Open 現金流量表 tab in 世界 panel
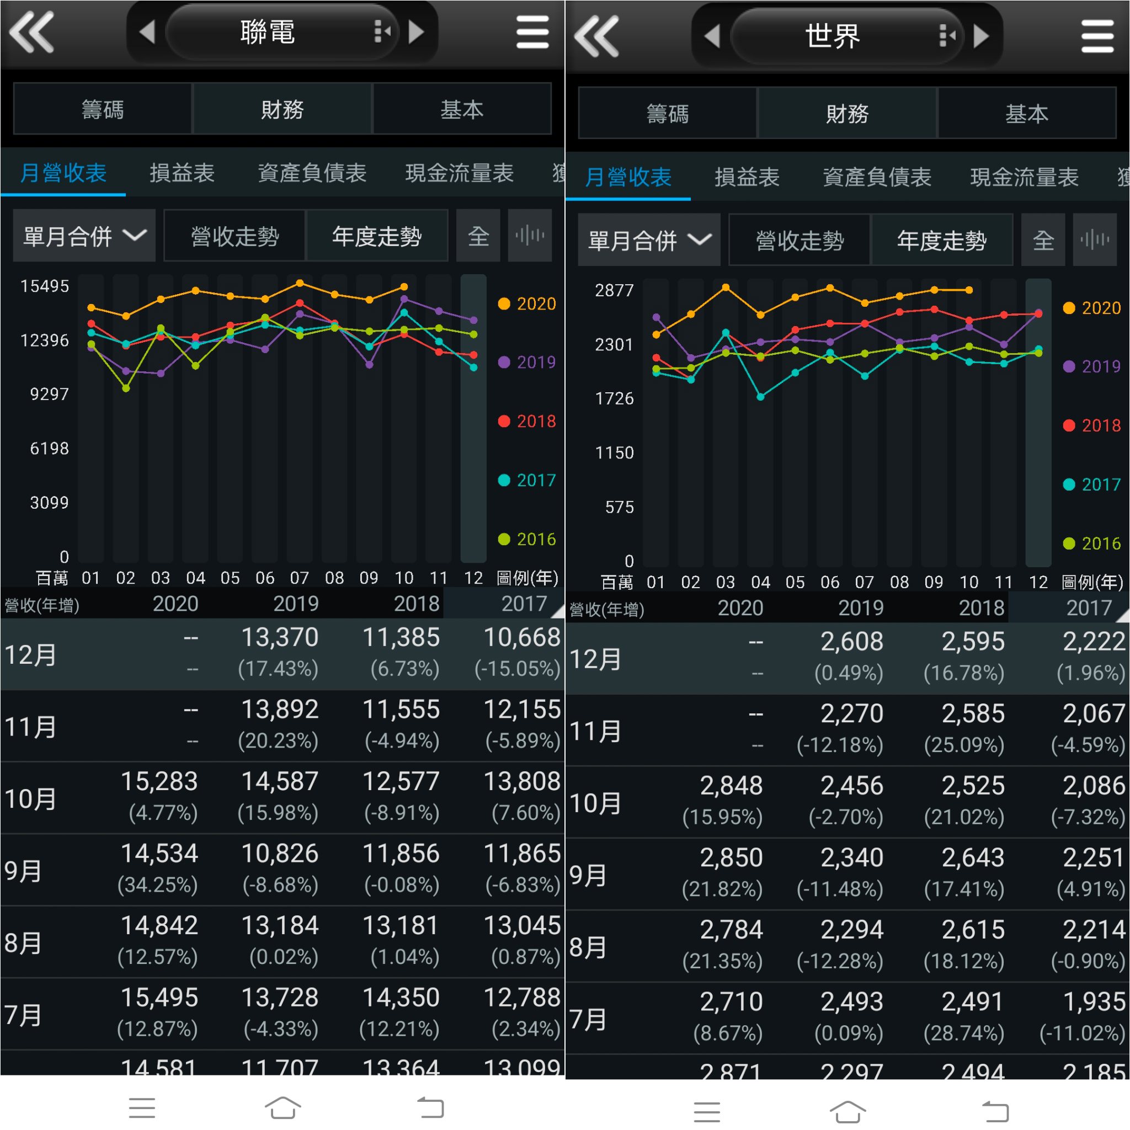The width and height of the screenshot is (1130, 1130). click(x=1024, y=177)
